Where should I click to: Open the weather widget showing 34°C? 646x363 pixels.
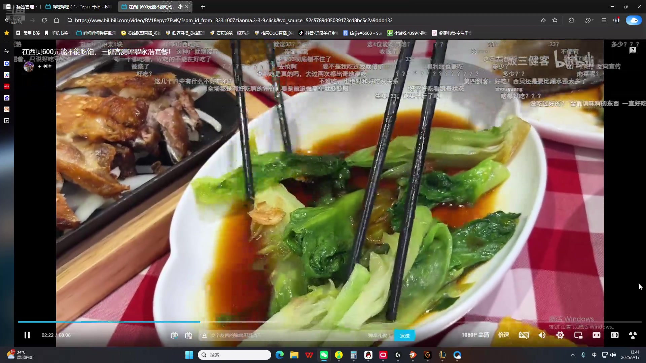click(20, 355)
